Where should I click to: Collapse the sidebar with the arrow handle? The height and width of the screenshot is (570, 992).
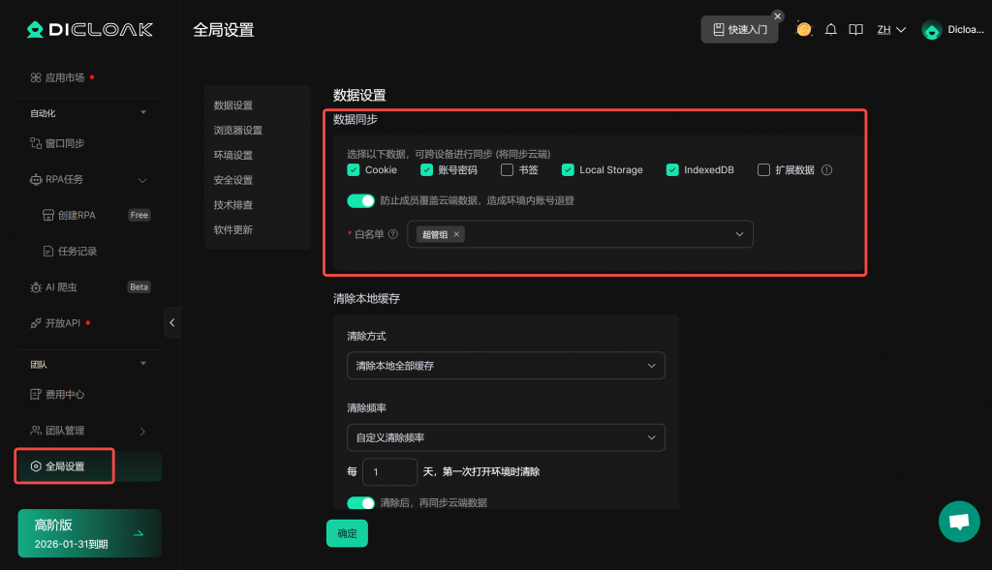coord(172,322)
